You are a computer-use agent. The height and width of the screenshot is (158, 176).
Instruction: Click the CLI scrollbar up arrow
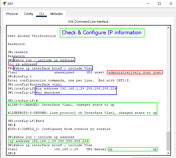click(x=168, y=28)
